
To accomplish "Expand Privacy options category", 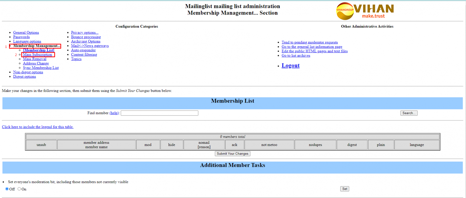I will coord(85,33).
